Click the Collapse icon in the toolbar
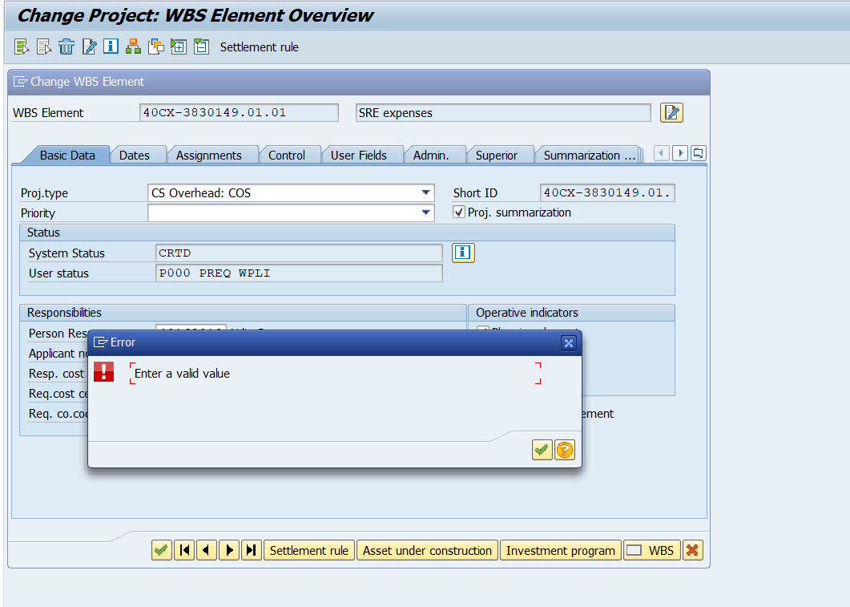Screen dimensions: 850x607 click(200, 47)
